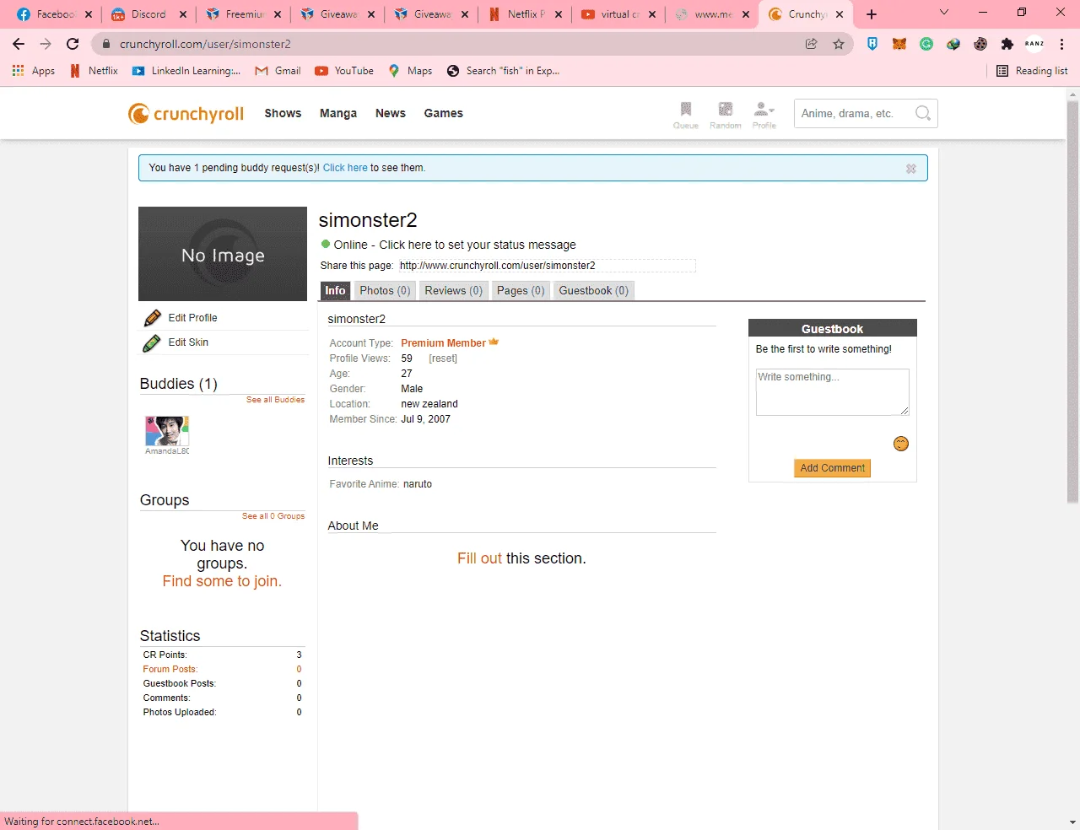Screen dimensions: 1080x830
Task: Click the Edit Skin pencil icon
Action: pos(153,342)
